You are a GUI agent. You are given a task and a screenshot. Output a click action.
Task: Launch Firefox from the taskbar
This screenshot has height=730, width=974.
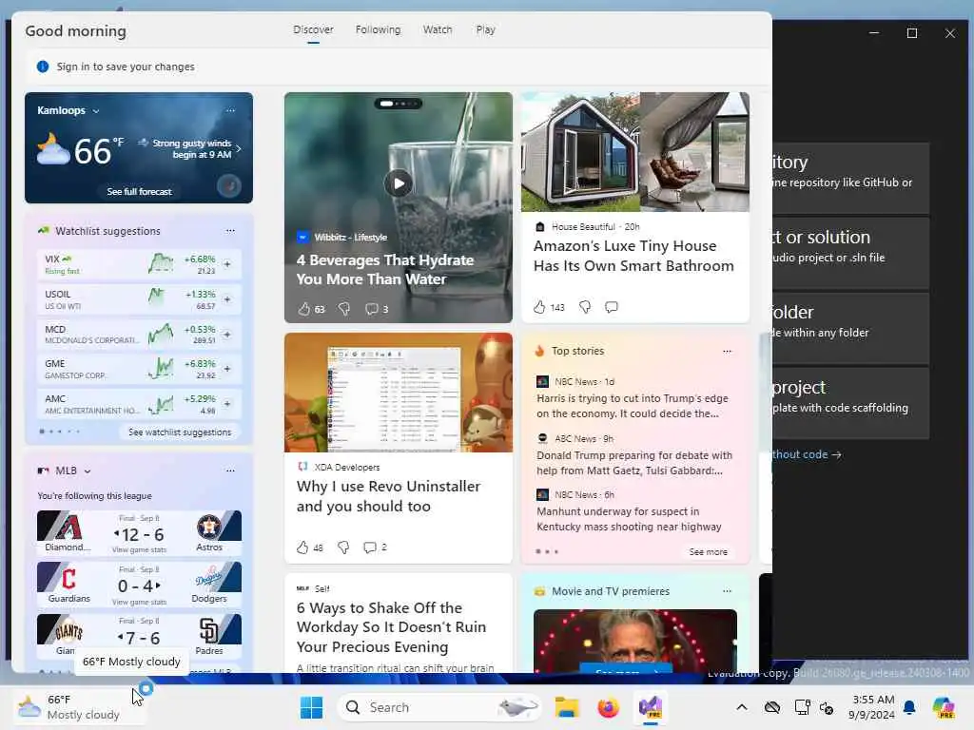[x=608, y=707]
